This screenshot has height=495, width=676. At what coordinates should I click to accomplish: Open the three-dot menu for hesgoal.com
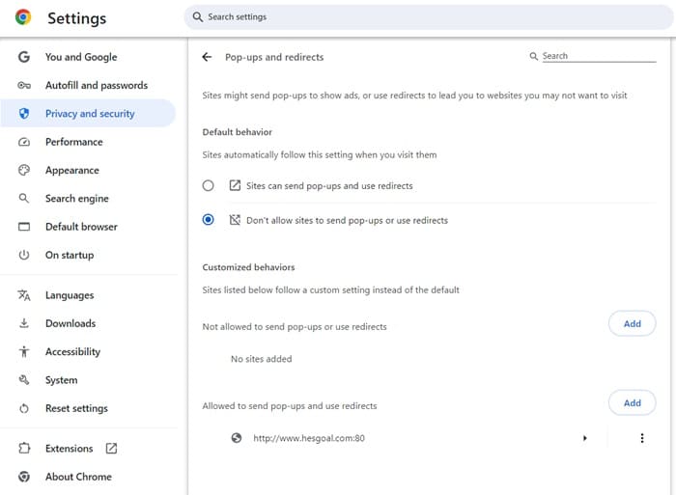pyautogui.click(x=642, y=438)
